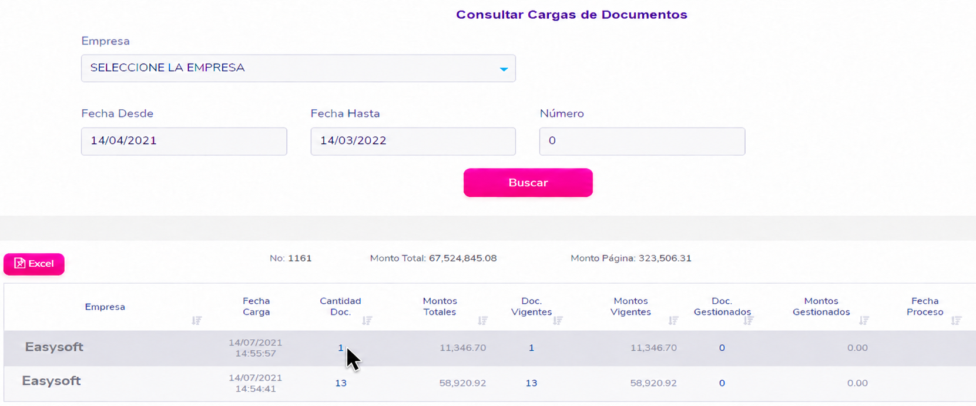Open the Empresa selection dropdown
The height and width of the screenshot is (406, 976).
point(298,68)
